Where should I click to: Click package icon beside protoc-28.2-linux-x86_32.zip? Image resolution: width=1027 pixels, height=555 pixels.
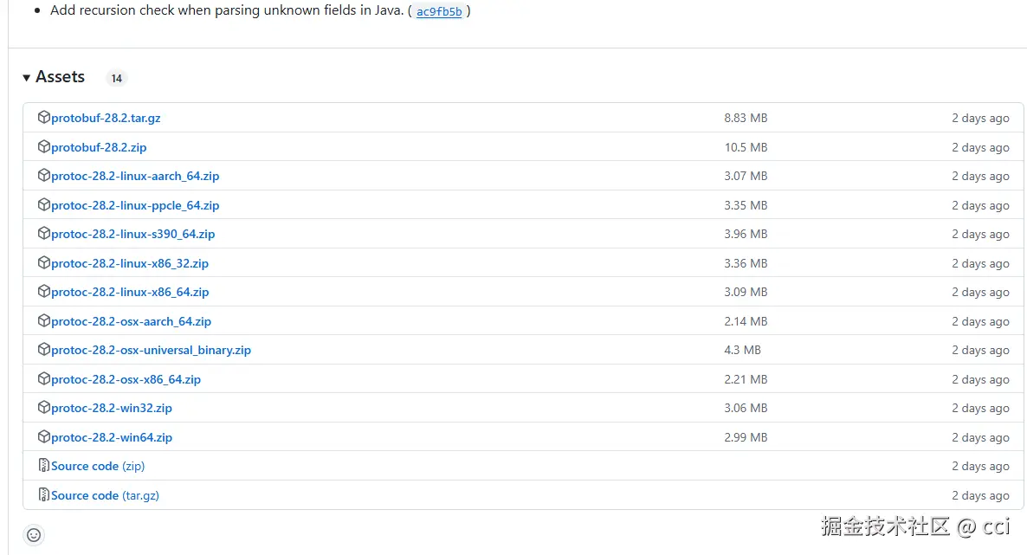point(44,262)
